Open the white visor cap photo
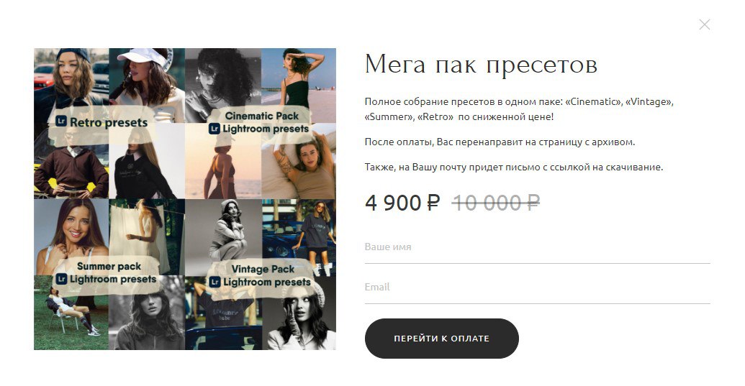745x386 pixels. click(x=147, y=86)
